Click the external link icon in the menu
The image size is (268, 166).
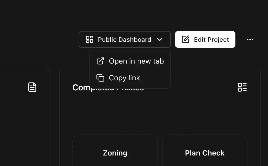(100, 61)
